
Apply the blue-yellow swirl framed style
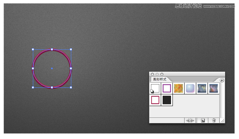[202, 89]
